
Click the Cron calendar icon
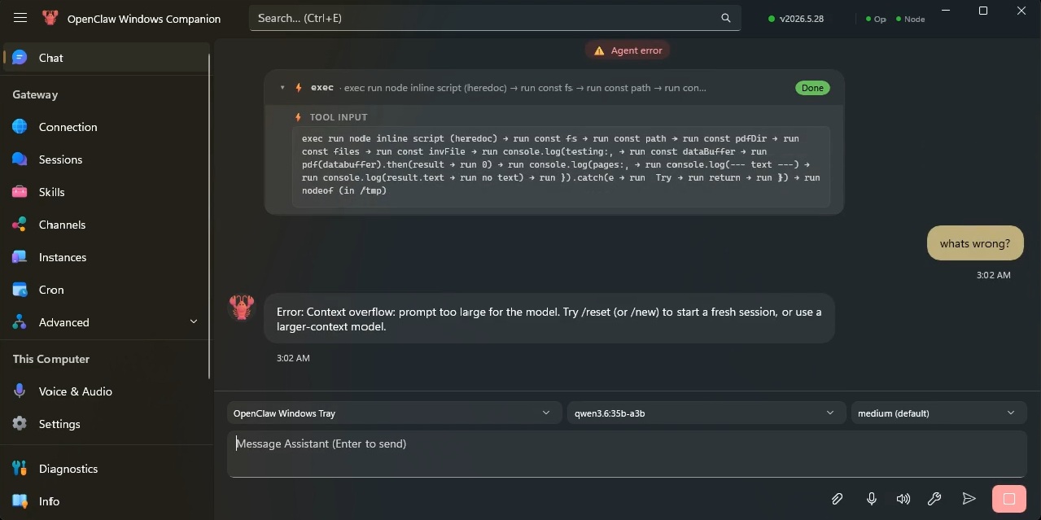point(20,290)
